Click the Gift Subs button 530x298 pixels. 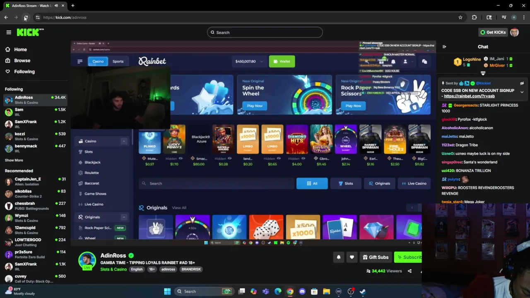(x=376, y=257)
